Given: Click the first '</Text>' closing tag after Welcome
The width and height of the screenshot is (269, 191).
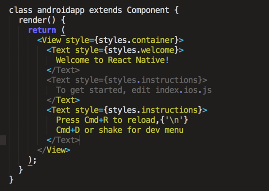Looking at the screenshot, I should tap(63, 70).
